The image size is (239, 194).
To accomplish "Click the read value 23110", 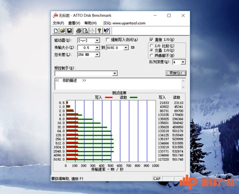I will [x=179, y=103].
